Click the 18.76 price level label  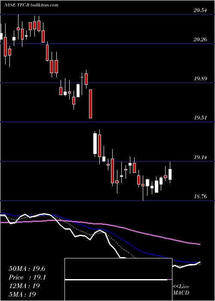(x=200, y=197)
